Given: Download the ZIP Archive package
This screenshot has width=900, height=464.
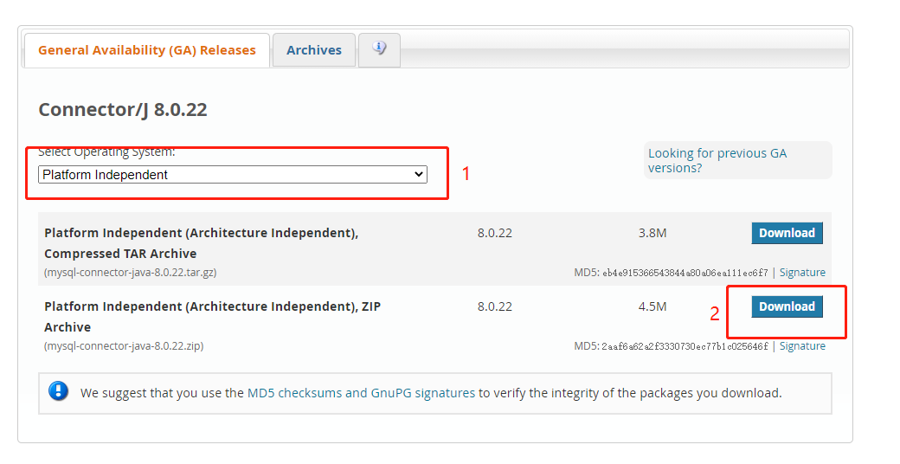Looking at the screenshot, I should [x=787, y=306].
